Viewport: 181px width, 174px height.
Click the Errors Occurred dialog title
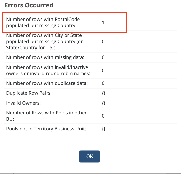tap(29, 5)
